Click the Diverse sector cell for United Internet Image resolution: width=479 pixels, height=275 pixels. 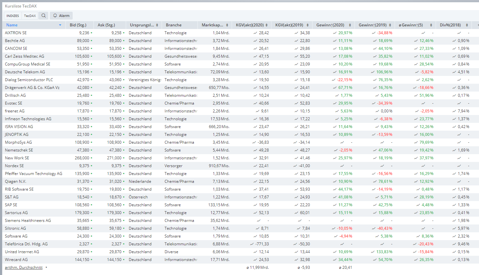tap(171, 252)
